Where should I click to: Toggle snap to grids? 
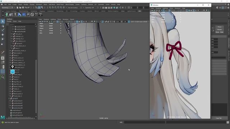click(x=50, y=8)
